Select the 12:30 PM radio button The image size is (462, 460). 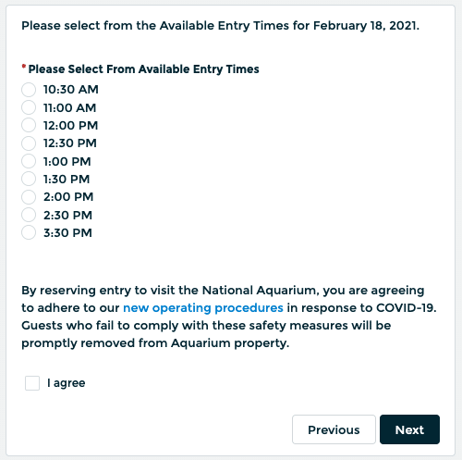click(29, 143)
